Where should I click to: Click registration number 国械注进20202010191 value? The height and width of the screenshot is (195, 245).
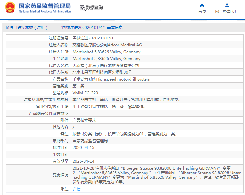[x=93, y=38]
